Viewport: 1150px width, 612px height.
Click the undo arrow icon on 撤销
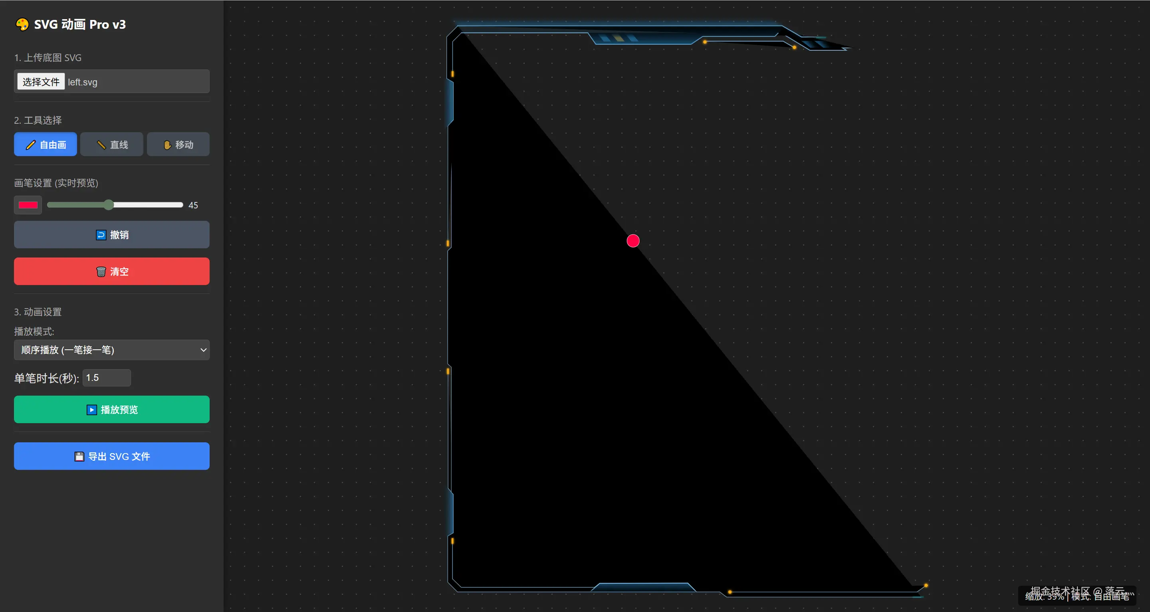point(101,235)
